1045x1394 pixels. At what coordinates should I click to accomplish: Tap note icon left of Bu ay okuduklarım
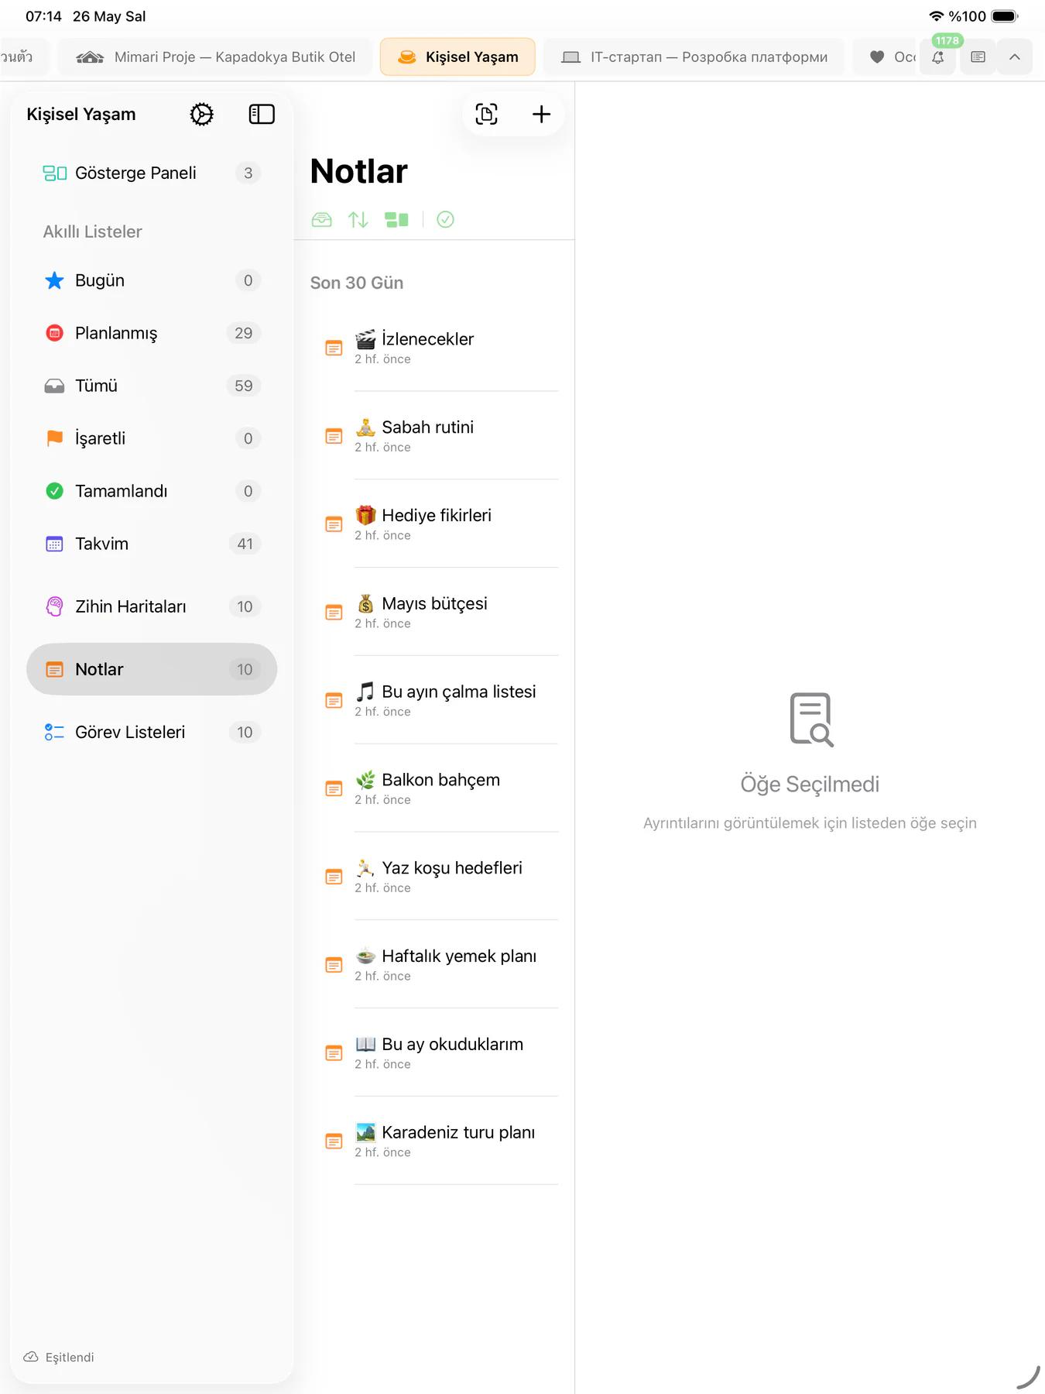[334, 1053]
